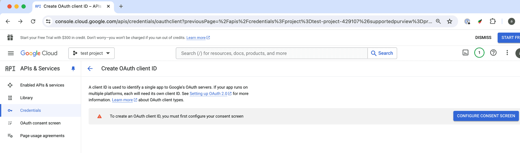Image resolution: width=520 pixels, height=153 pixels.
Task: Bookmark this page with the star icon
Action: pos(450,21)
